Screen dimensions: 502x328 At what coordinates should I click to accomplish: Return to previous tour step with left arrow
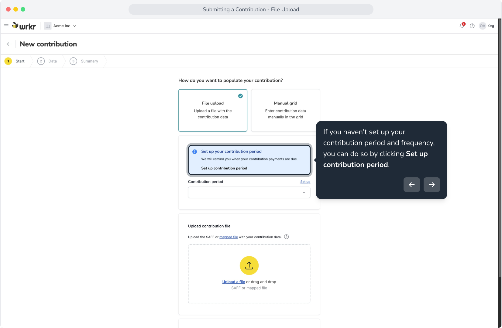pos(412,185)
